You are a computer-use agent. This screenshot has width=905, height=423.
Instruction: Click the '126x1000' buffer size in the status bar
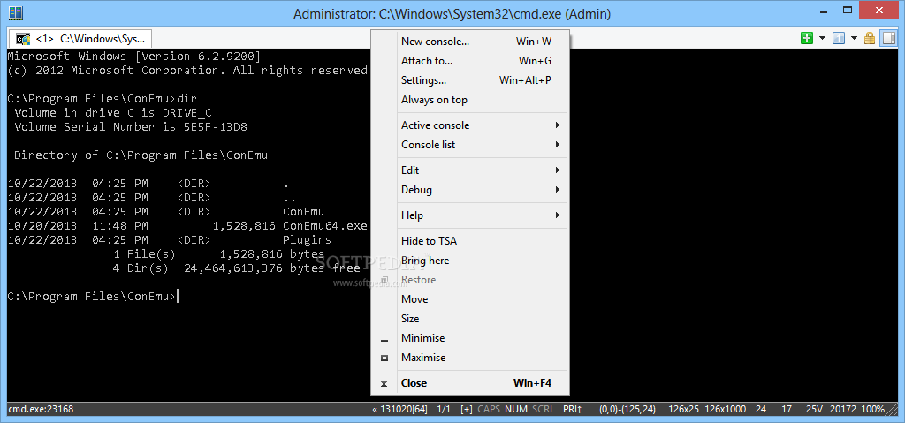(726, 409)
